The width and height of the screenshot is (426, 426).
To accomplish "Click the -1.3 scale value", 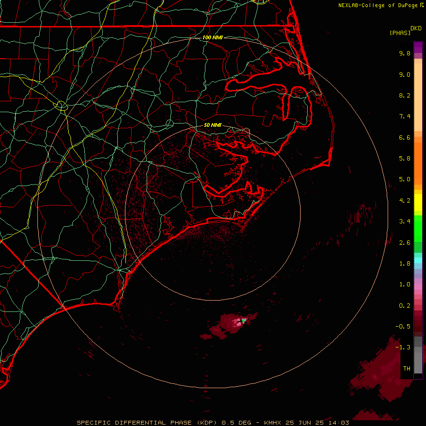I will click(x=403, y=347).
